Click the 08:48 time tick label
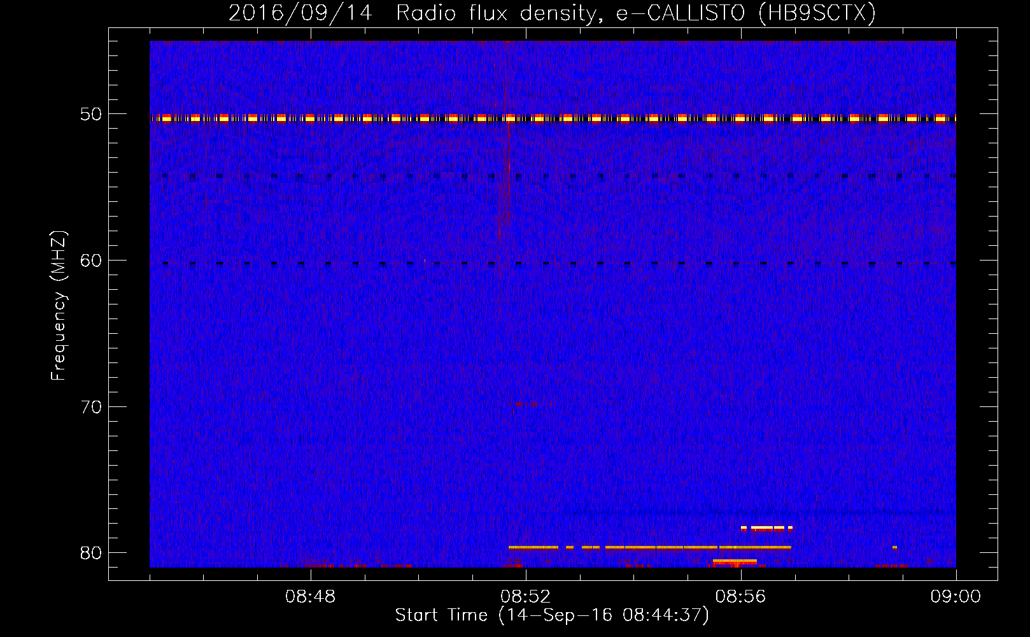Viewport: 1030px width, 637px height. 311,597
